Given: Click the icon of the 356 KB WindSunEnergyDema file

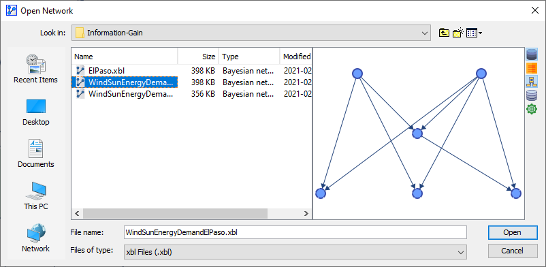Looking at the screenshot, I should click(x=80, y=94).
